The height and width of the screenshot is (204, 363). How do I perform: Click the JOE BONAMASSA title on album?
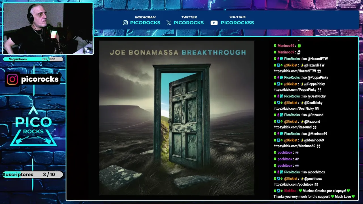pyautogui.click(x=144, y=52)
